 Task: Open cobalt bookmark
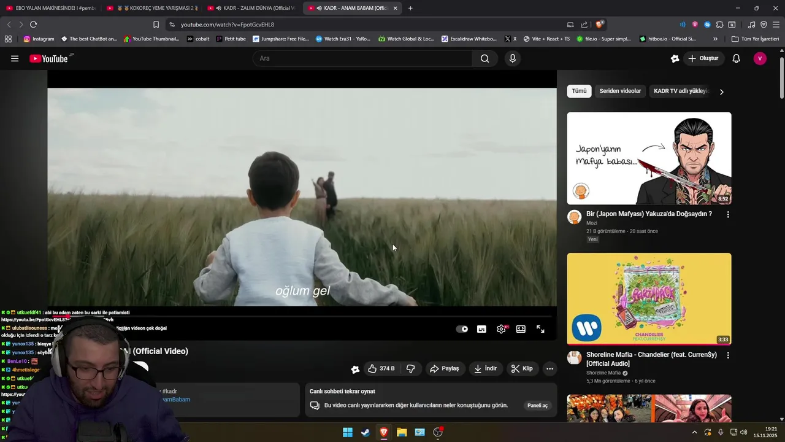tap(198, 39)
